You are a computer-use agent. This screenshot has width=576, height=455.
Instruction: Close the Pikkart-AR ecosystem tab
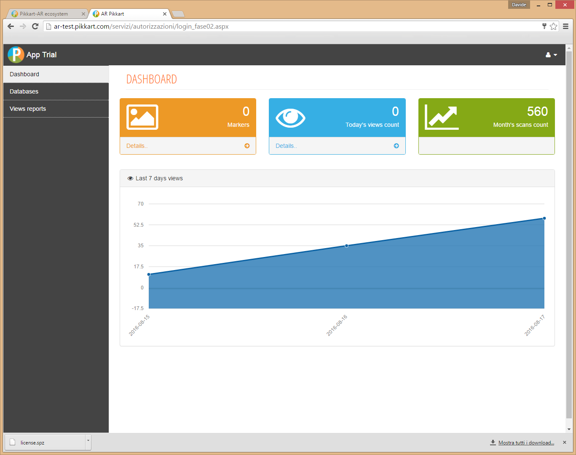pos(83,14)
